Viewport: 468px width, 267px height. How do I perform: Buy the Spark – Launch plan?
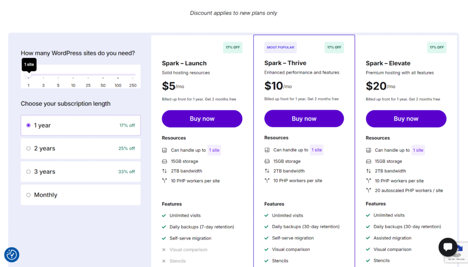coord(202,119)
